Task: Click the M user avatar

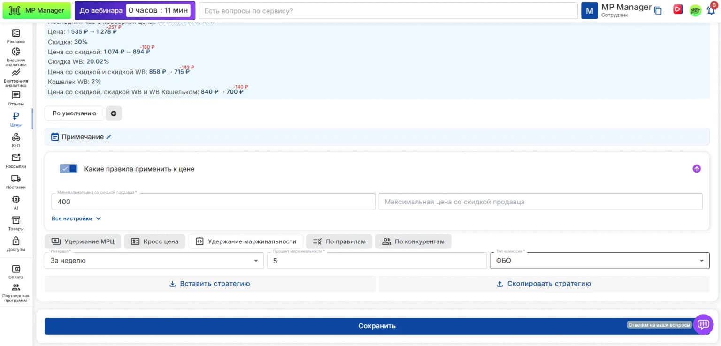Action: pyautogui.click(x=590, y=10)
